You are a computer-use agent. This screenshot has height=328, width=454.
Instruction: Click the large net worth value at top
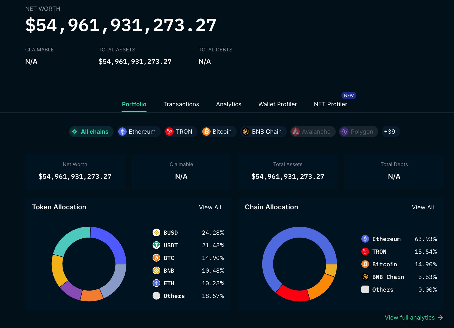[x=121, y=25]
